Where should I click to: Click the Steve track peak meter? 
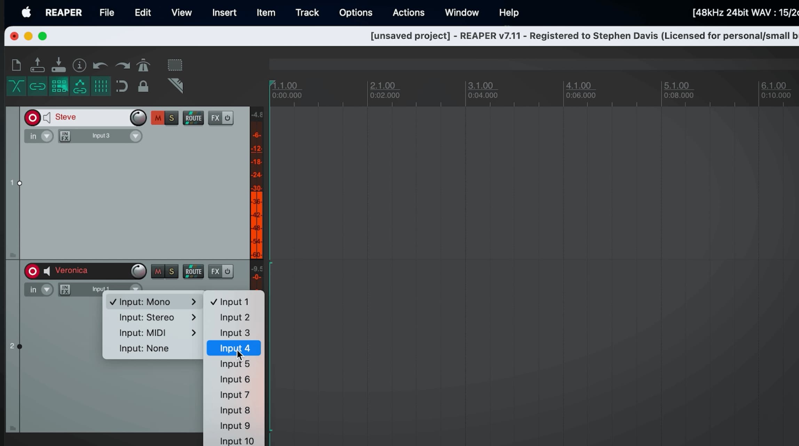[x=256, y=183]
